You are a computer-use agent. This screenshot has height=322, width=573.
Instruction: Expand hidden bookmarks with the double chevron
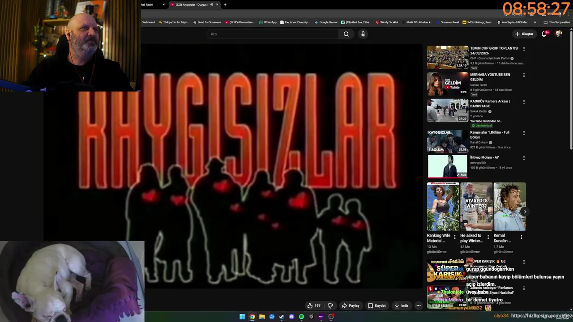(535, 22)
